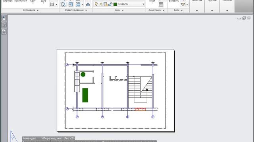The width and height of the screenshot is (254, 142).
Task: Toggle the layer freeze sun icon
Action: pyautogui.click(x=101, y=4)
